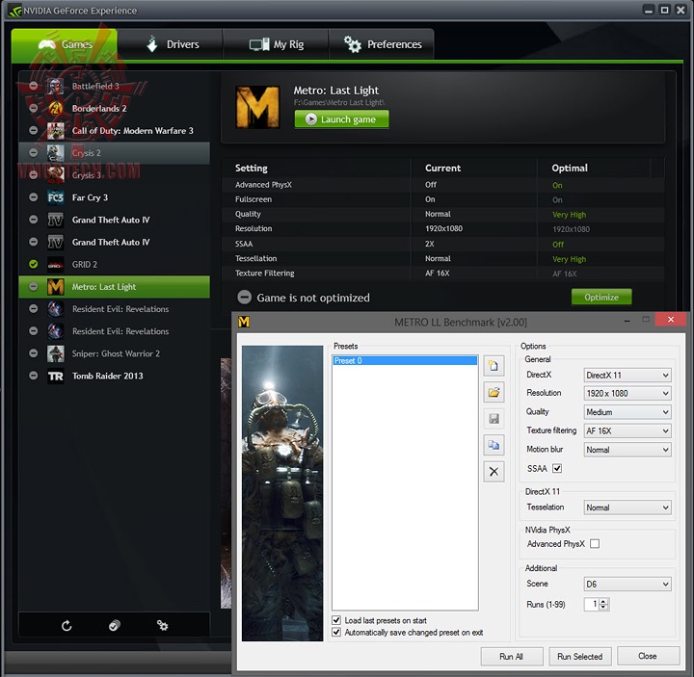Click the Launch game button
The height and width of the screenshot is (677, 694).
341,119
